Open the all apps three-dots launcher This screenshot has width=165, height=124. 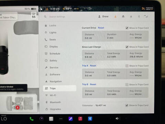coord(61,119)
